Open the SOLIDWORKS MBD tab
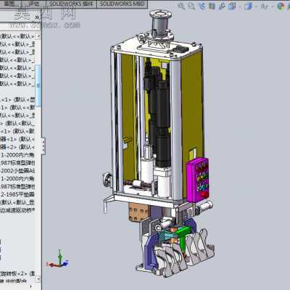This screenshot has height=290, width=290. 122,4
